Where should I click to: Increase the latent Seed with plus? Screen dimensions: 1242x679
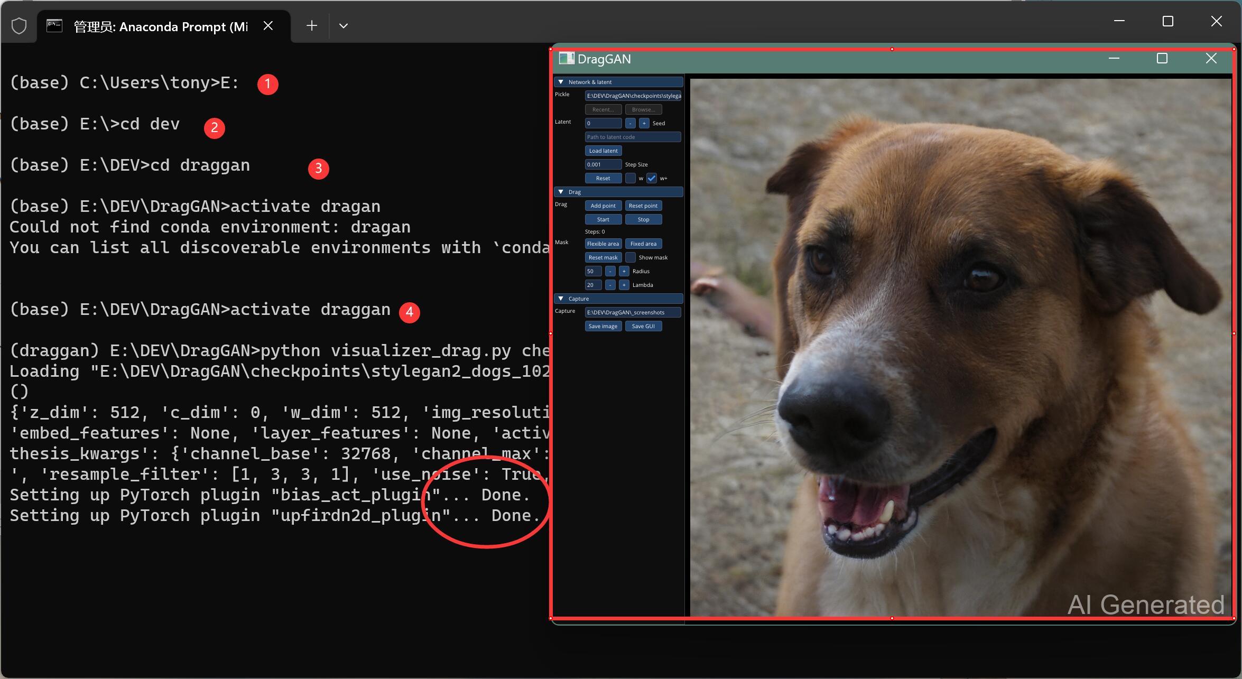click(644, 123)
